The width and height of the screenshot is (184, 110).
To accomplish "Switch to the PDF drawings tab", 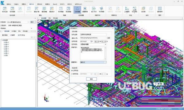I will pos(14,31).
